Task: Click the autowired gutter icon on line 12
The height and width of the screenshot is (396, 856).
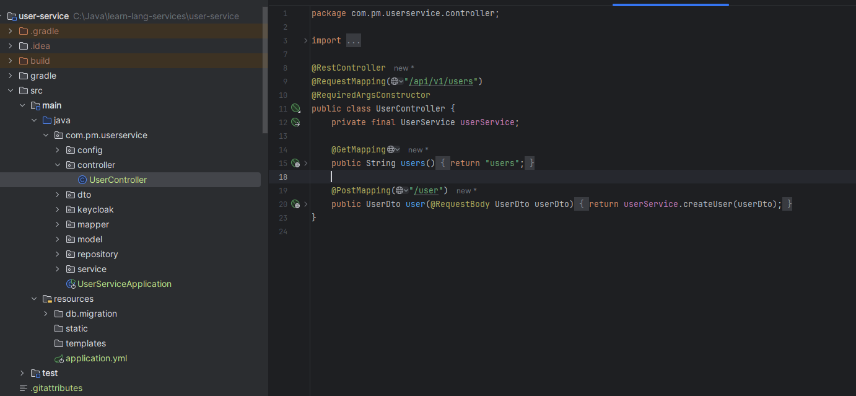Action: click(x=296, y=122)
